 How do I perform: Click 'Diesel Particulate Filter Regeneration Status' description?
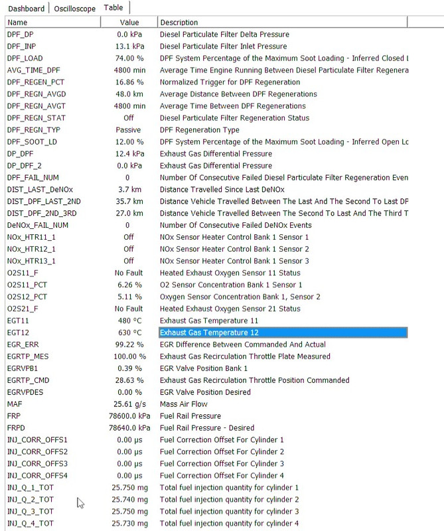(x=234, y=118)
